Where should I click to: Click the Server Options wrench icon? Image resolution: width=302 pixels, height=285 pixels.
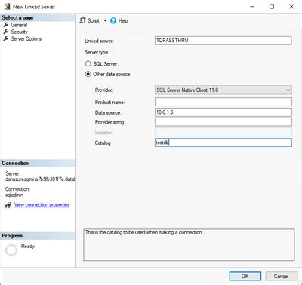pos(6,38)
